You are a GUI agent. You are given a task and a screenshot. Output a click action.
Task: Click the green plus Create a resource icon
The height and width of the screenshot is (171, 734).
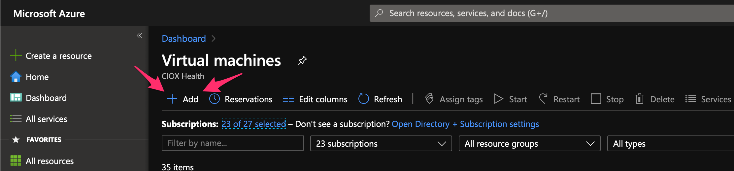click(x=16, y=56)
